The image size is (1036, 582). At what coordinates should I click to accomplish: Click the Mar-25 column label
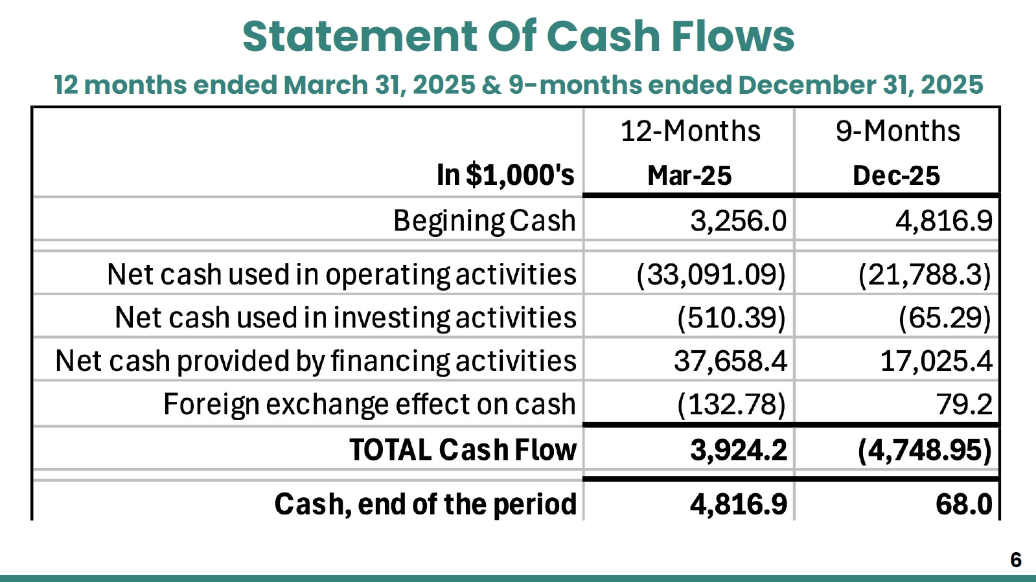pos(689,175)
